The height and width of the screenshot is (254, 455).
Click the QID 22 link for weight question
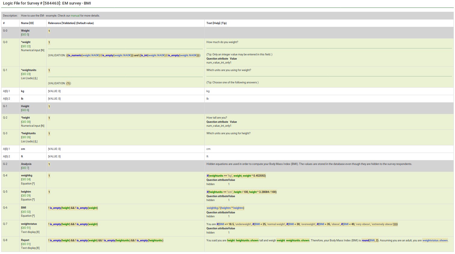point(26,46)
